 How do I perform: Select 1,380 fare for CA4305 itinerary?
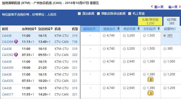[144, 74]
